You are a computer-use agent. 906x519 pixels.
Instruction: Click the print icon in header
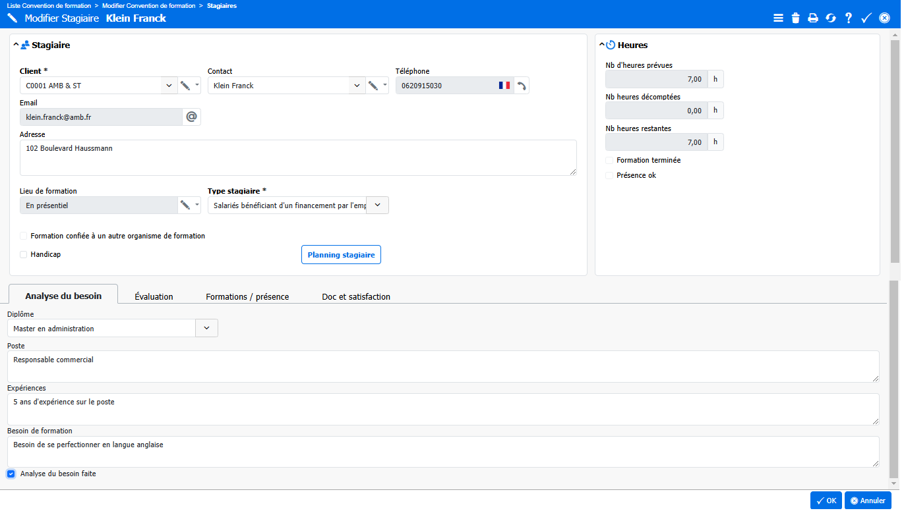coord(813,18)
